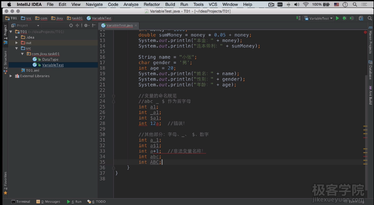The height and width of the screenshot is (205, 374).
Task: Collapse the src folder in tree
Action: [17, 48]
